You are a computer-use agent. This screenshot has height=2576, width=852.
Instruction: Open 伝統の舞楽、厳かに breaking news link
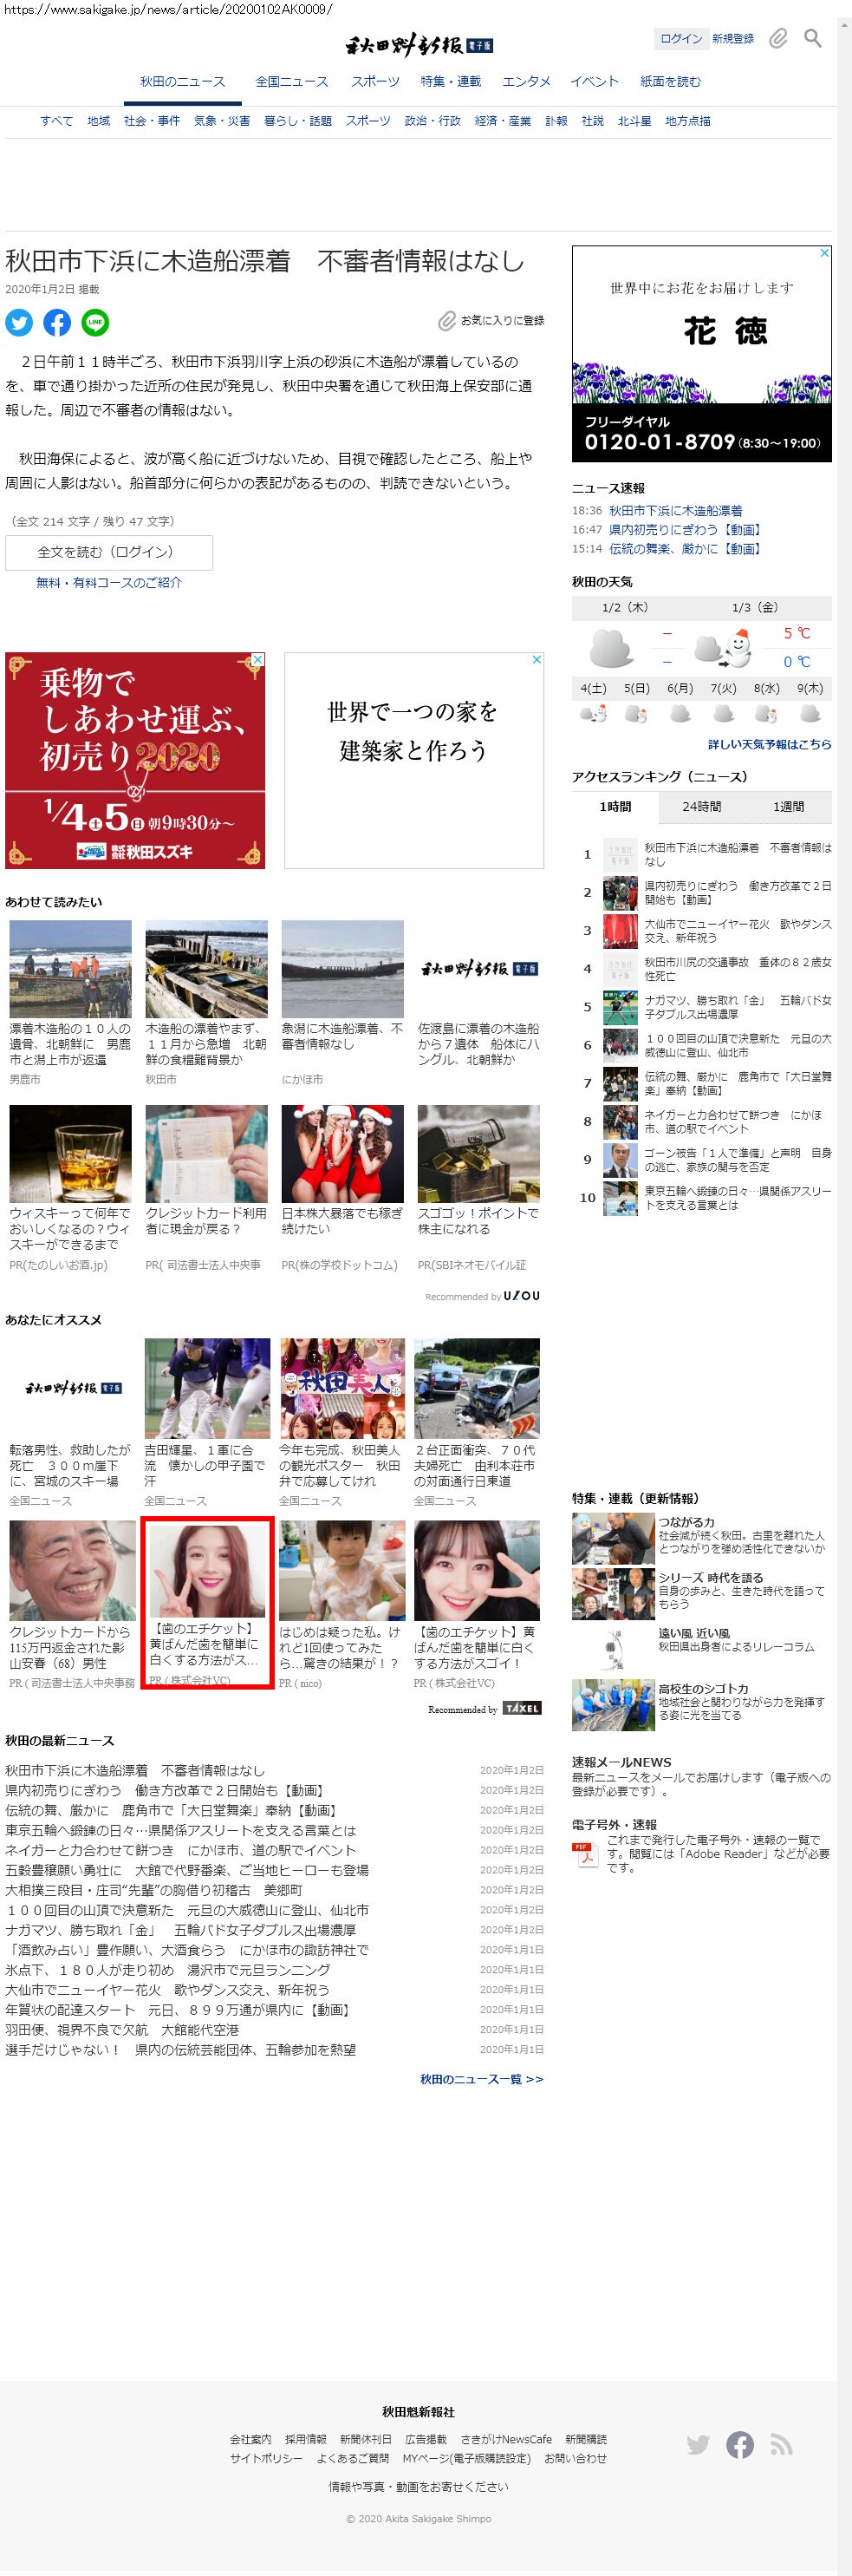686,549
